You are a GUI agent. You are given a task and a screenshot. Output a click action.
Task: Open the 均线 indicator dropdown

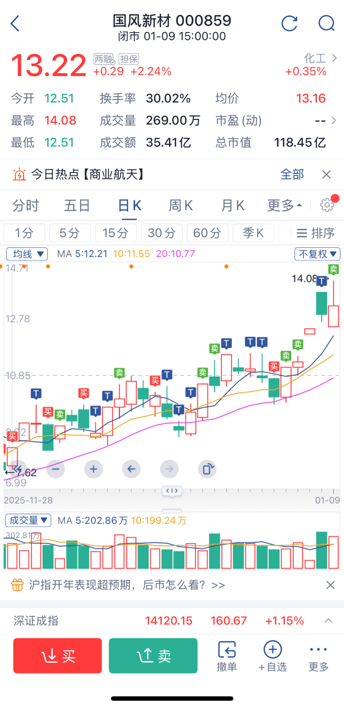pos(27,254)
